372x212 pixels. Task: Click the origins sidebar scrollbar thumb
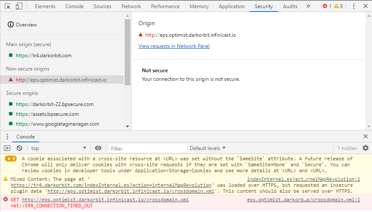click(128, 52)
